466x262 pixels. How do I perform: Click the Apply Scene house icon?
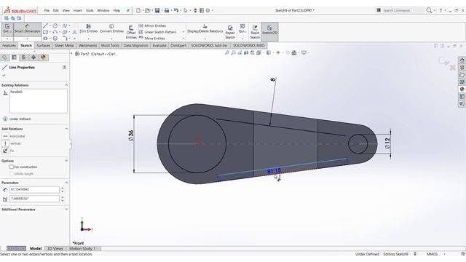(x=294, y=53)
